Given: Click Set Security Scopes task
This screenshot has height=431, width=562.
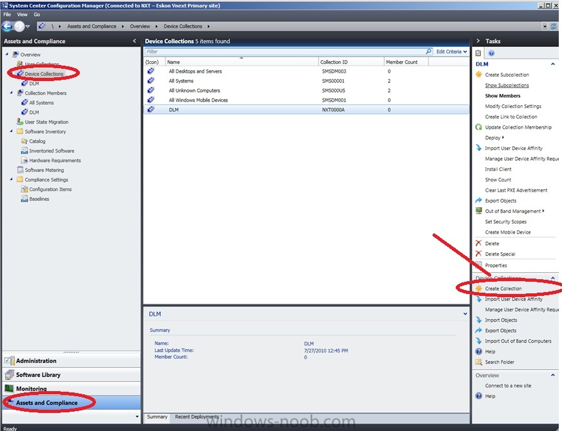Looking at the screenshot, I should [x=505, y=222].
